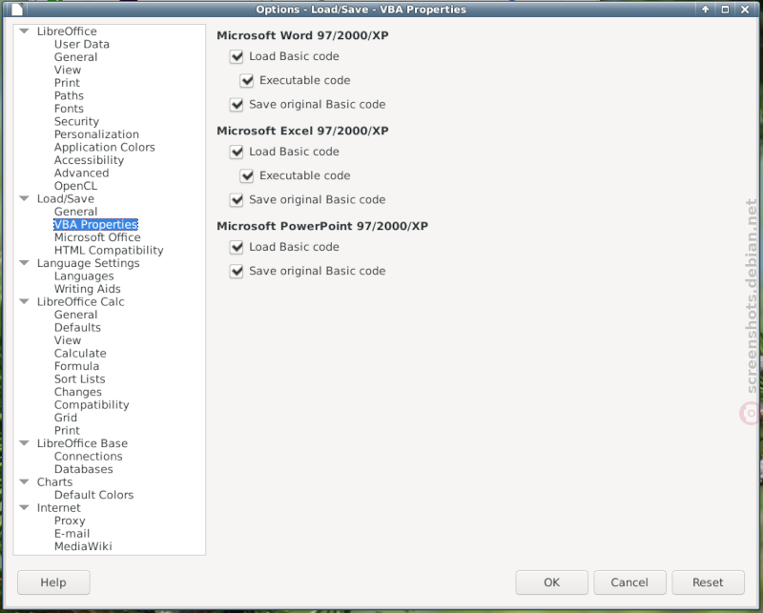The height and width of the screenshot is (613, 763).
Task: Select General under Load/Save
Action: click(x=76, y=212)
